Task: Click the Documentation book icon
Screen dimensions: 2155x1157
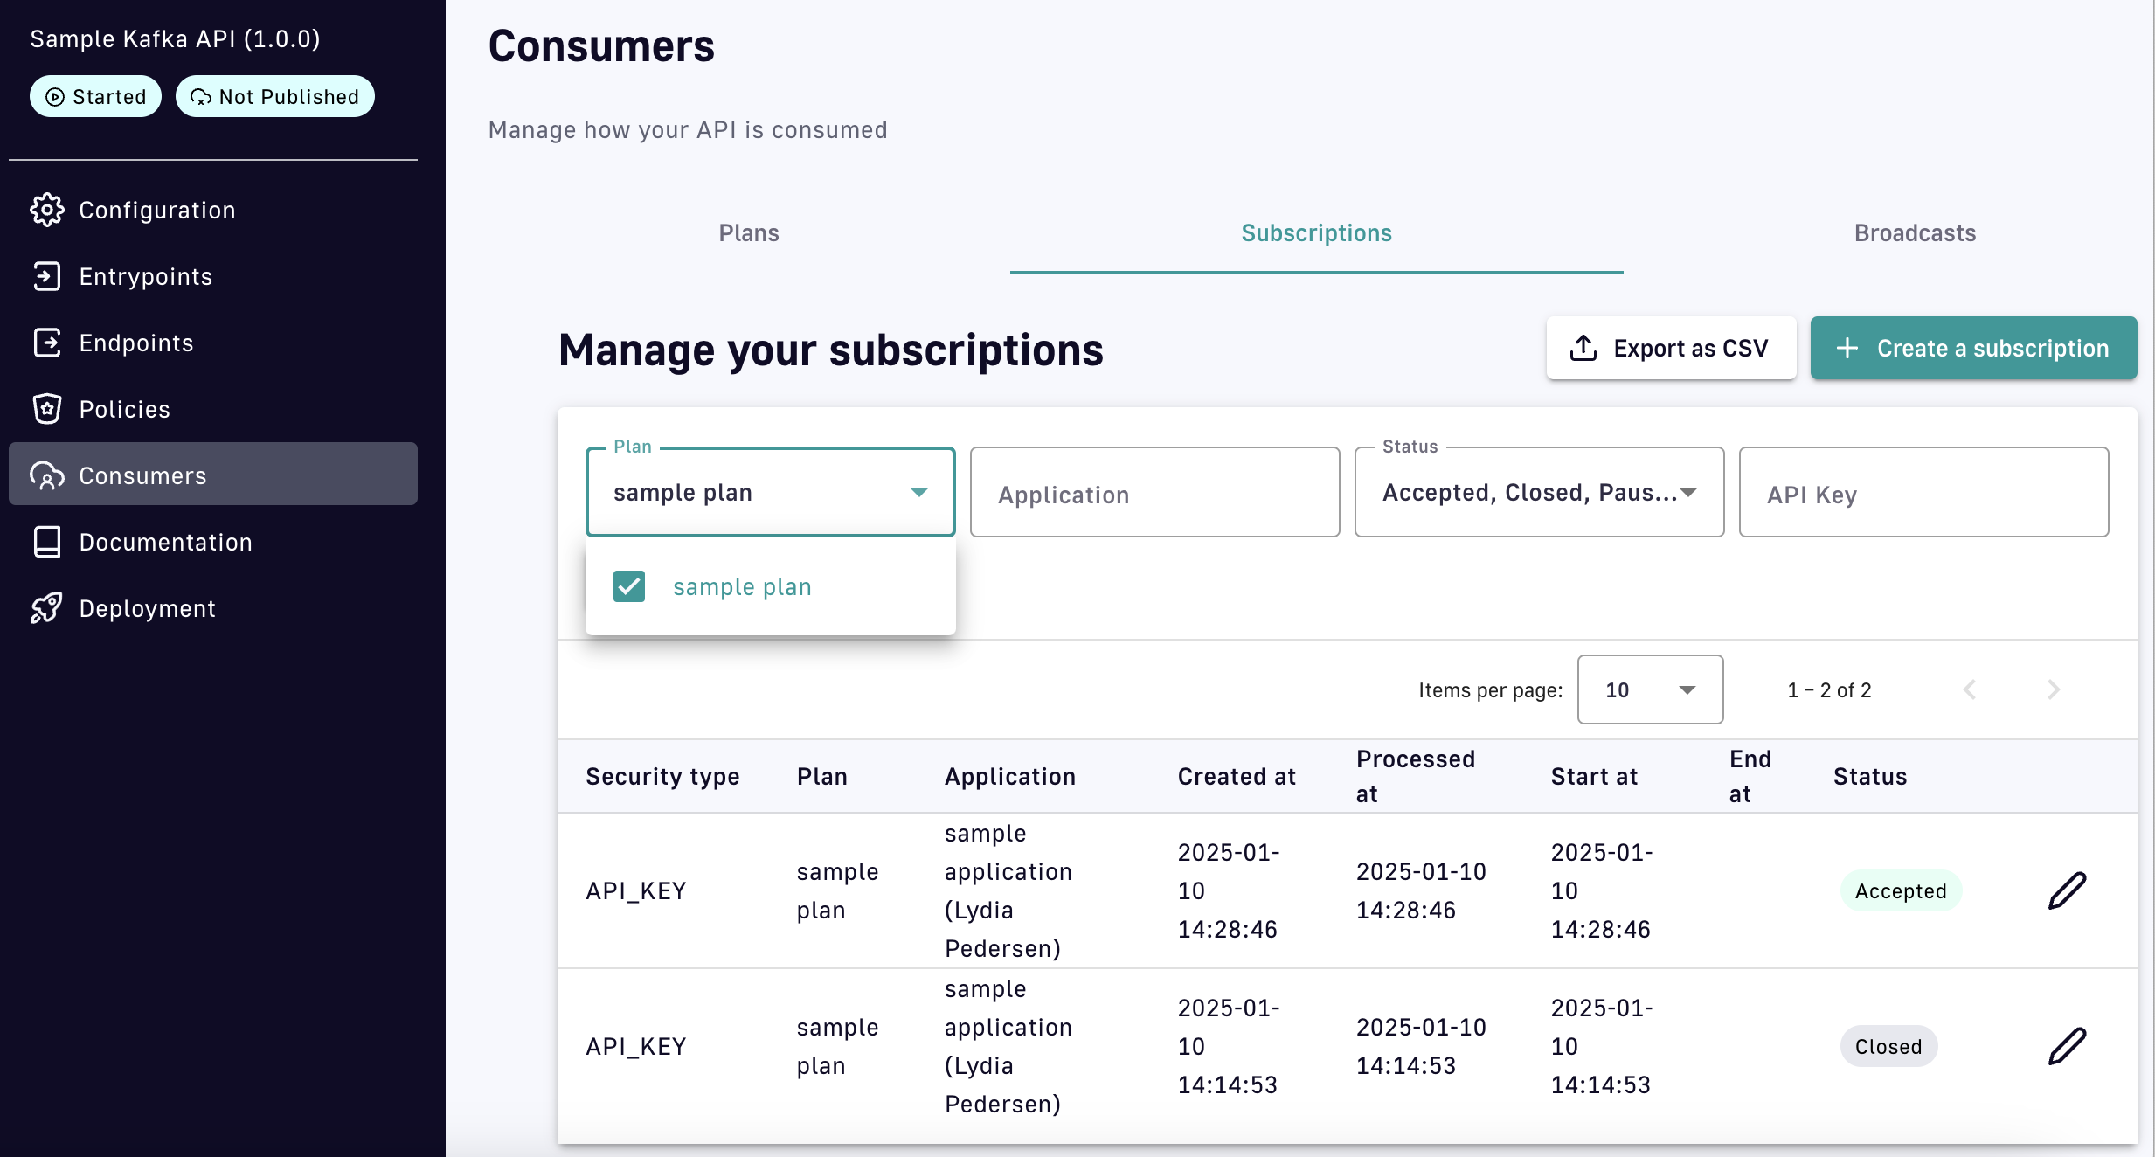Action: (47, 542)
